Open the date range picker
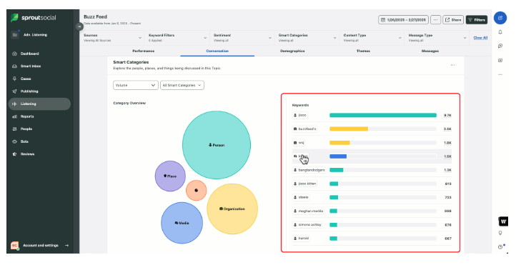The image size is (516, 280). tap(403, 20)
